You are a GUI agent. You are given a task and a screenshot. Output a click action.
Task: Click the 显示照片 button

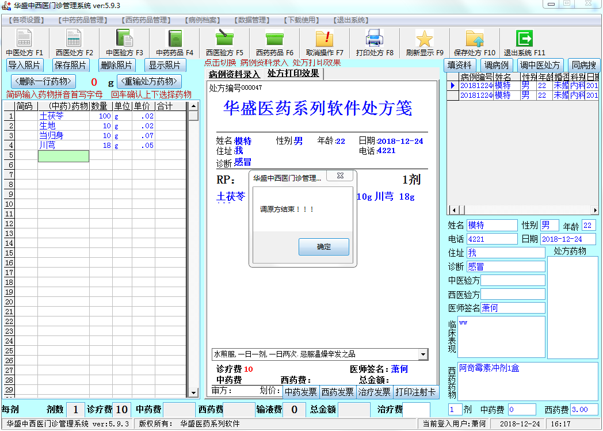point(165,65)
